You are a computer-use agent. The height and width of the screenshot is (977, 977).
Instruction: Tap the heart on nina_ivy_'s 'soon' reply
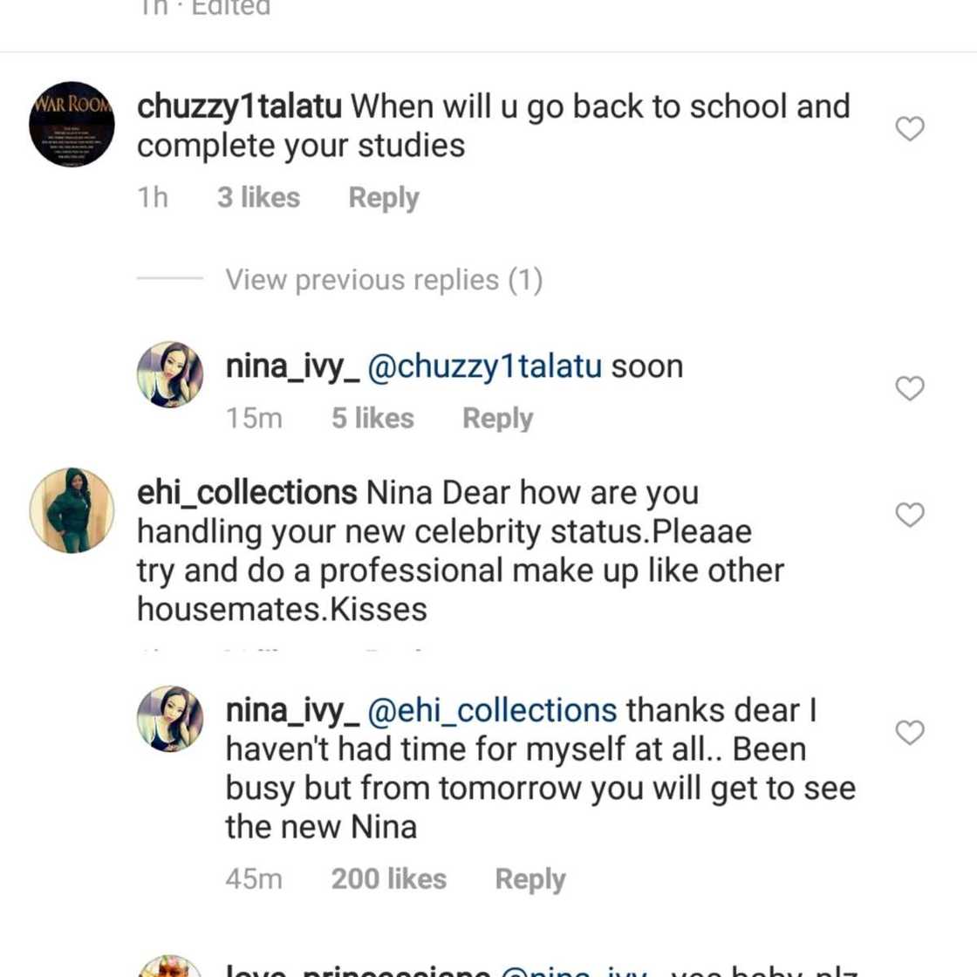(911, 386)
